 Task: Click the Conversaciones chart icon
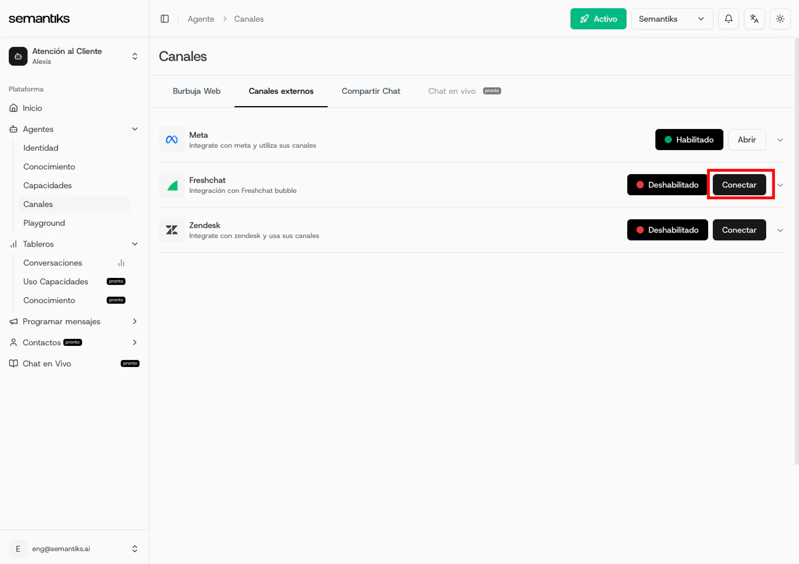coord(121,263)
